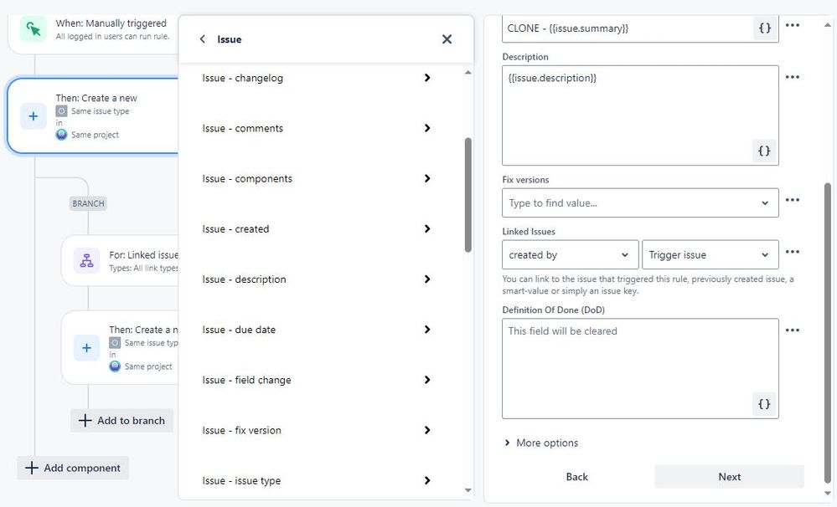Click the plus icon in Add component

[x=32, y=468]
